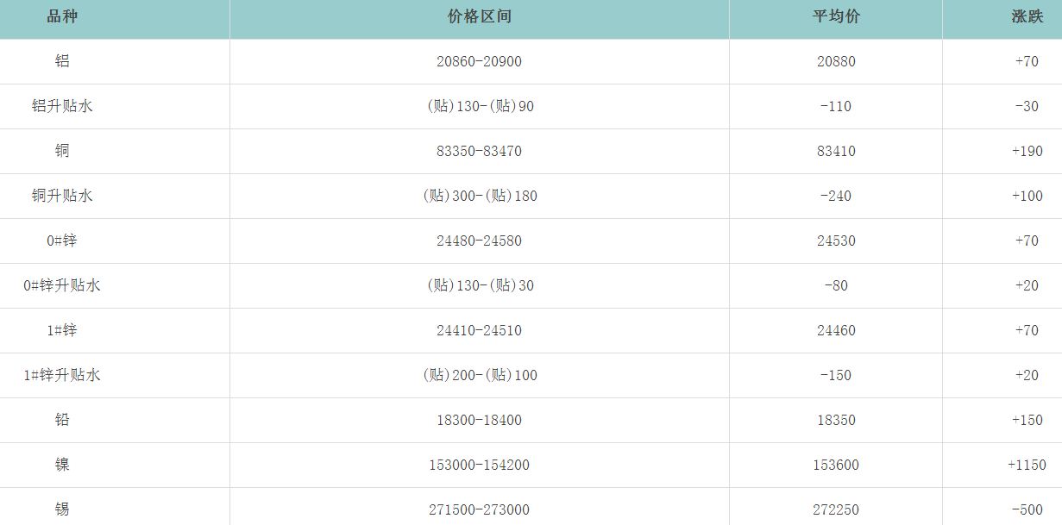1062x525 pixels.
Task: Click average price 24530
Action: pos(836,241)
